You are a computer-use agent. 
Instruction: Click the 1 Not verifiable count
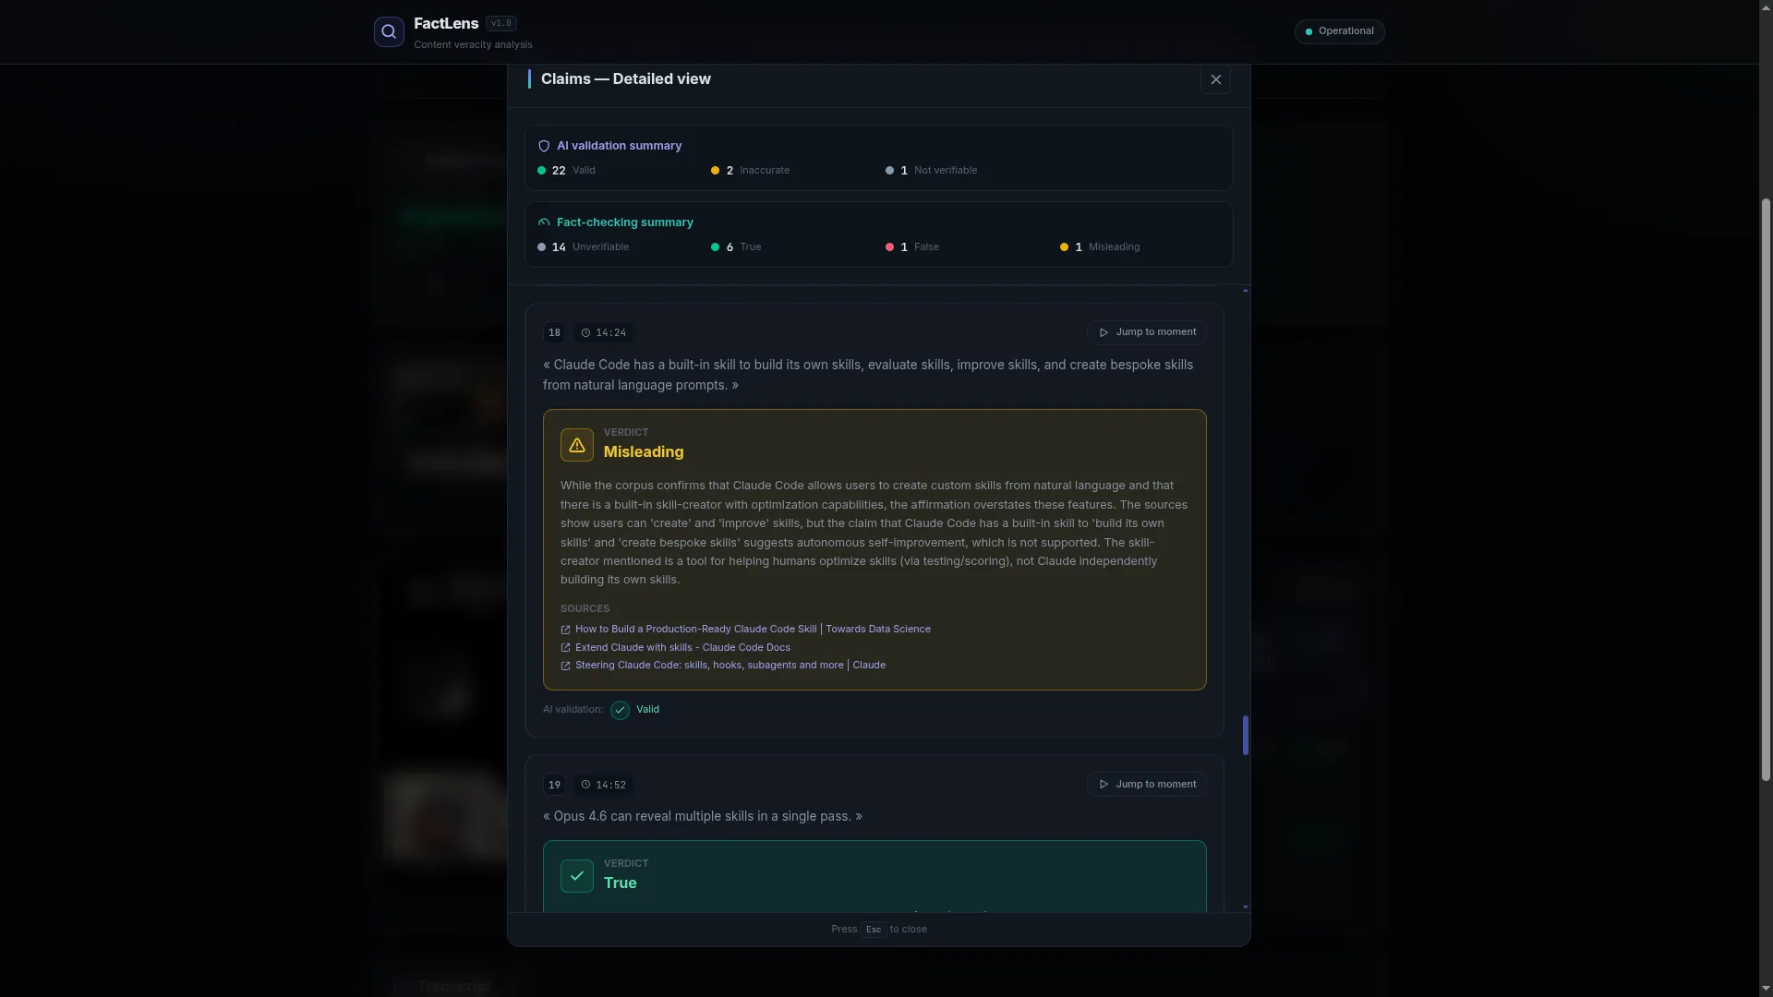931,171
